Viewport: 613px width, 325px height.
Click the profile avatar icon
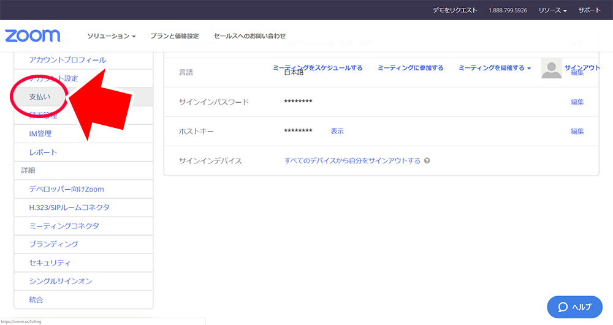(552, 69)
